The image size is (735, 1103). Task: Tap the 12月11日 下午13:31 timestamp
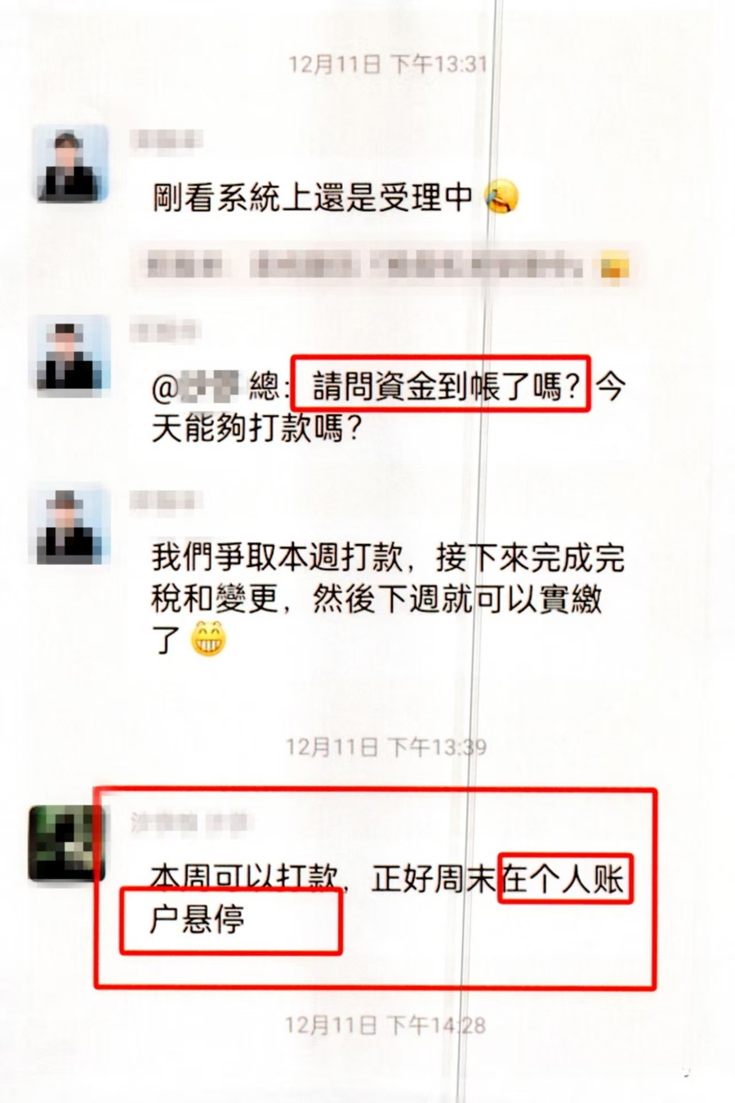[x=388, y=64]
